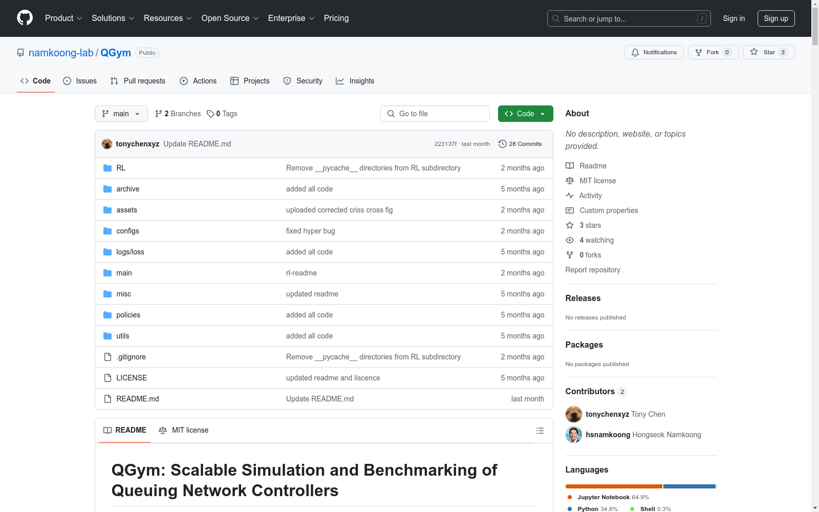Select the MIT license tab in README panel

pos(184,430)
